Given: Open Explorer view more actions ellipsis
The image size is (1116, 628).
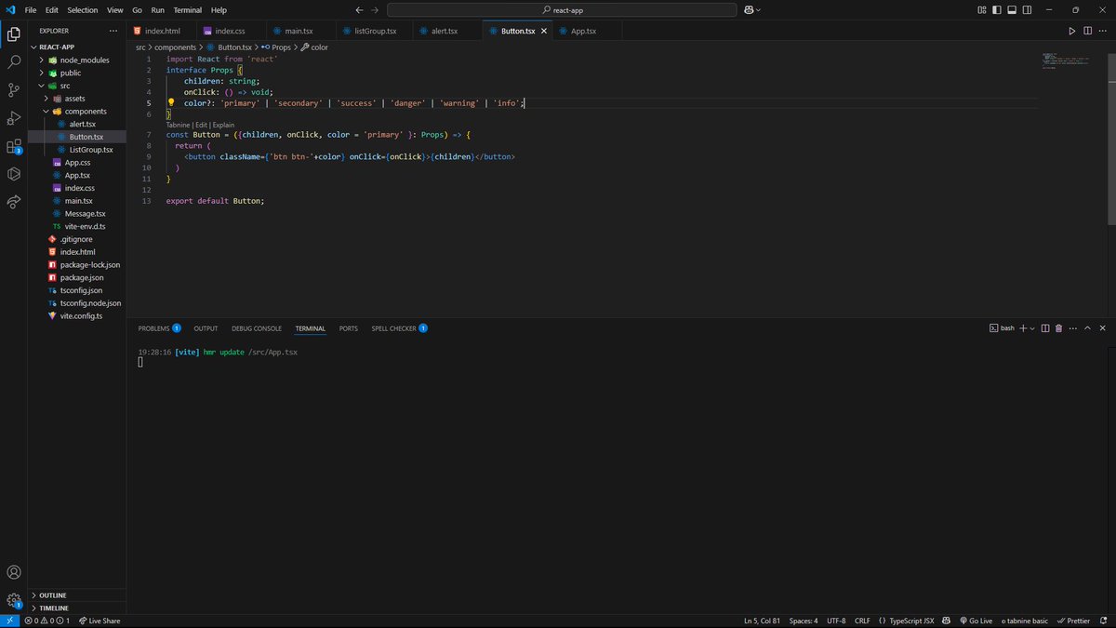Looking at the screenshot, I should coord(115,31).
